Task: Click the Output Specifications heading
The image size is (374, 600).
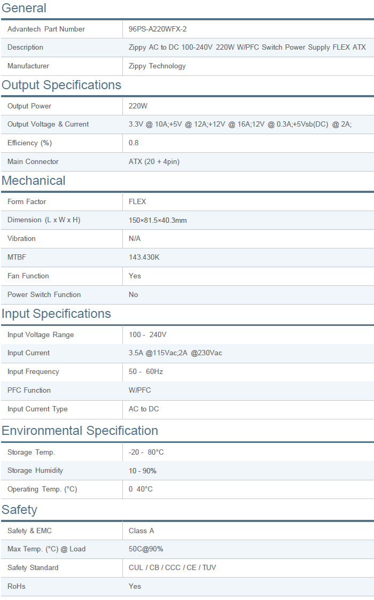Action: tap(61, 85)
